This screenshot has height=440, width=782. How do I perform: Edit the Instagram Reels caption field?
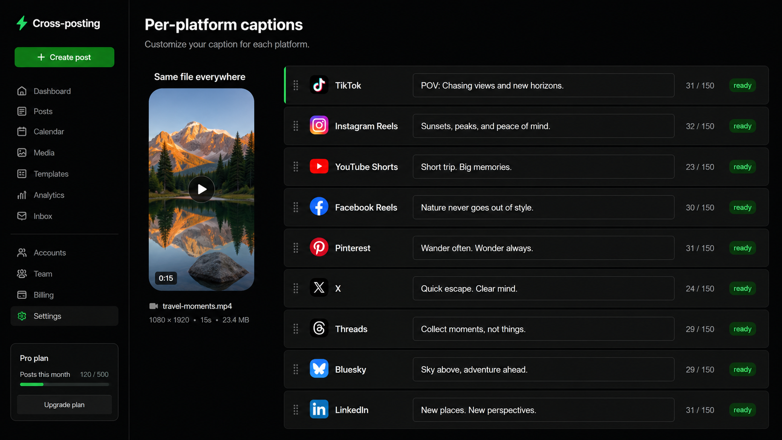pos(543,126)
